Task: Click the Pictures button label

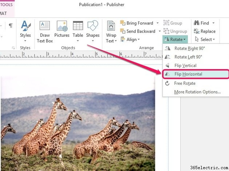Action: point(62,35)
